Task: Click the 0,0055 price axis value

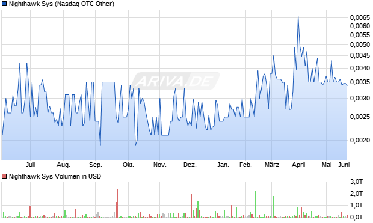Action: click(x=360, y=35)
